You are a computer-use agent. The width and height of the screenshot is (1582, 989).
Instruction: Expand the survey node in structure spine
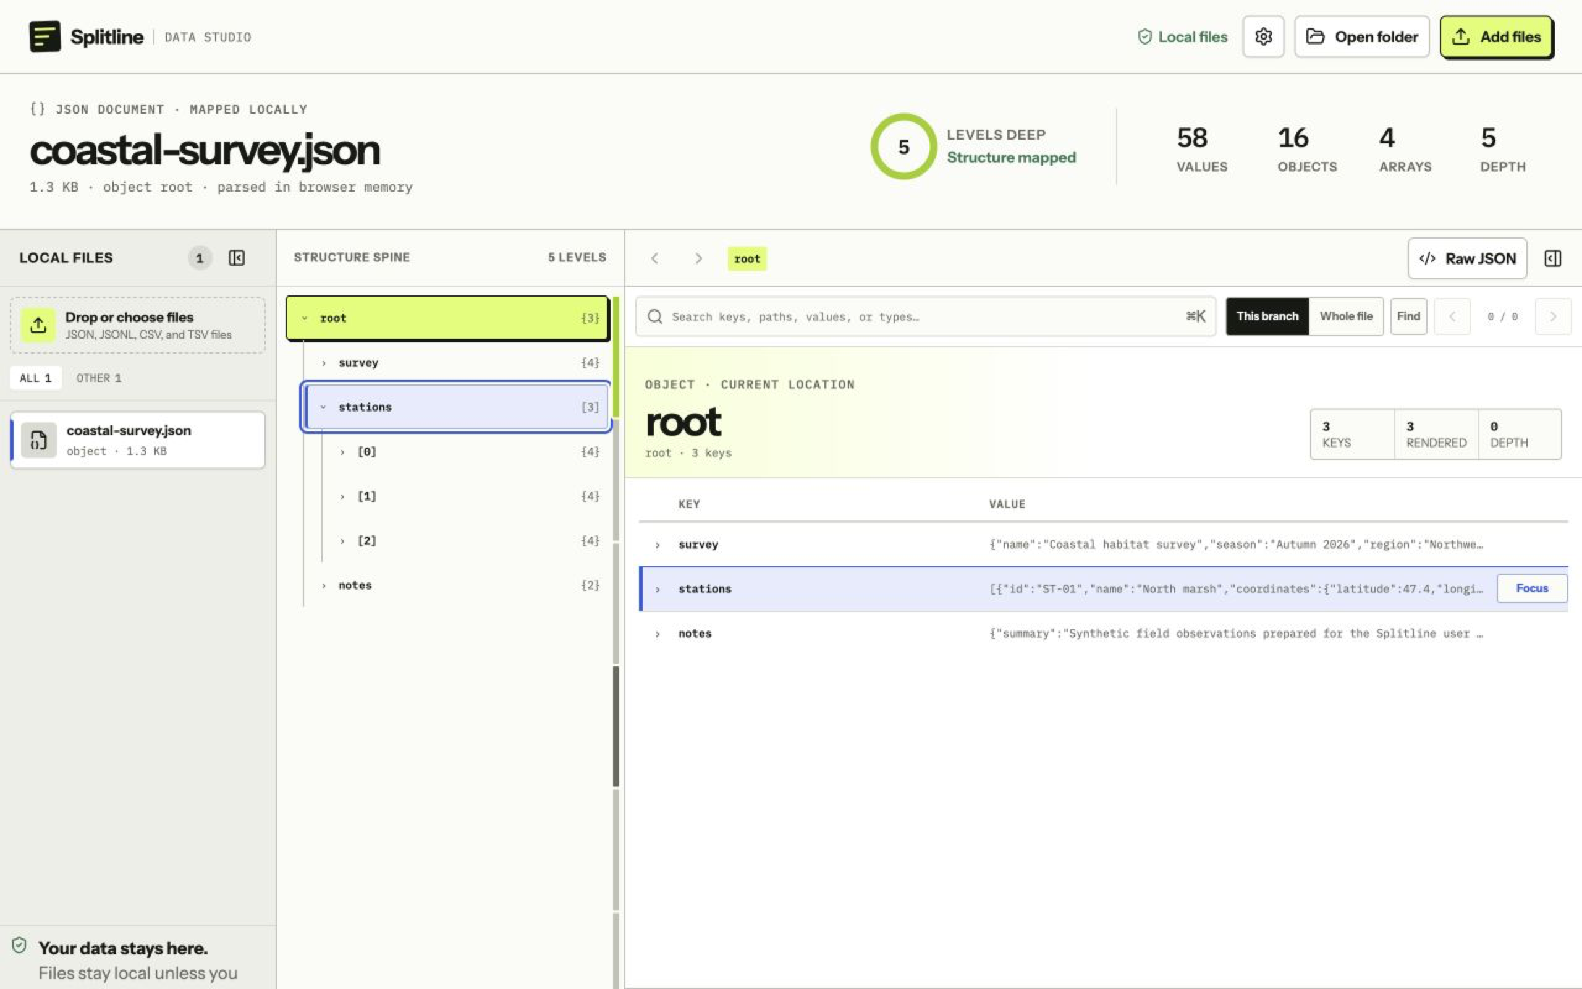point(323,362)
